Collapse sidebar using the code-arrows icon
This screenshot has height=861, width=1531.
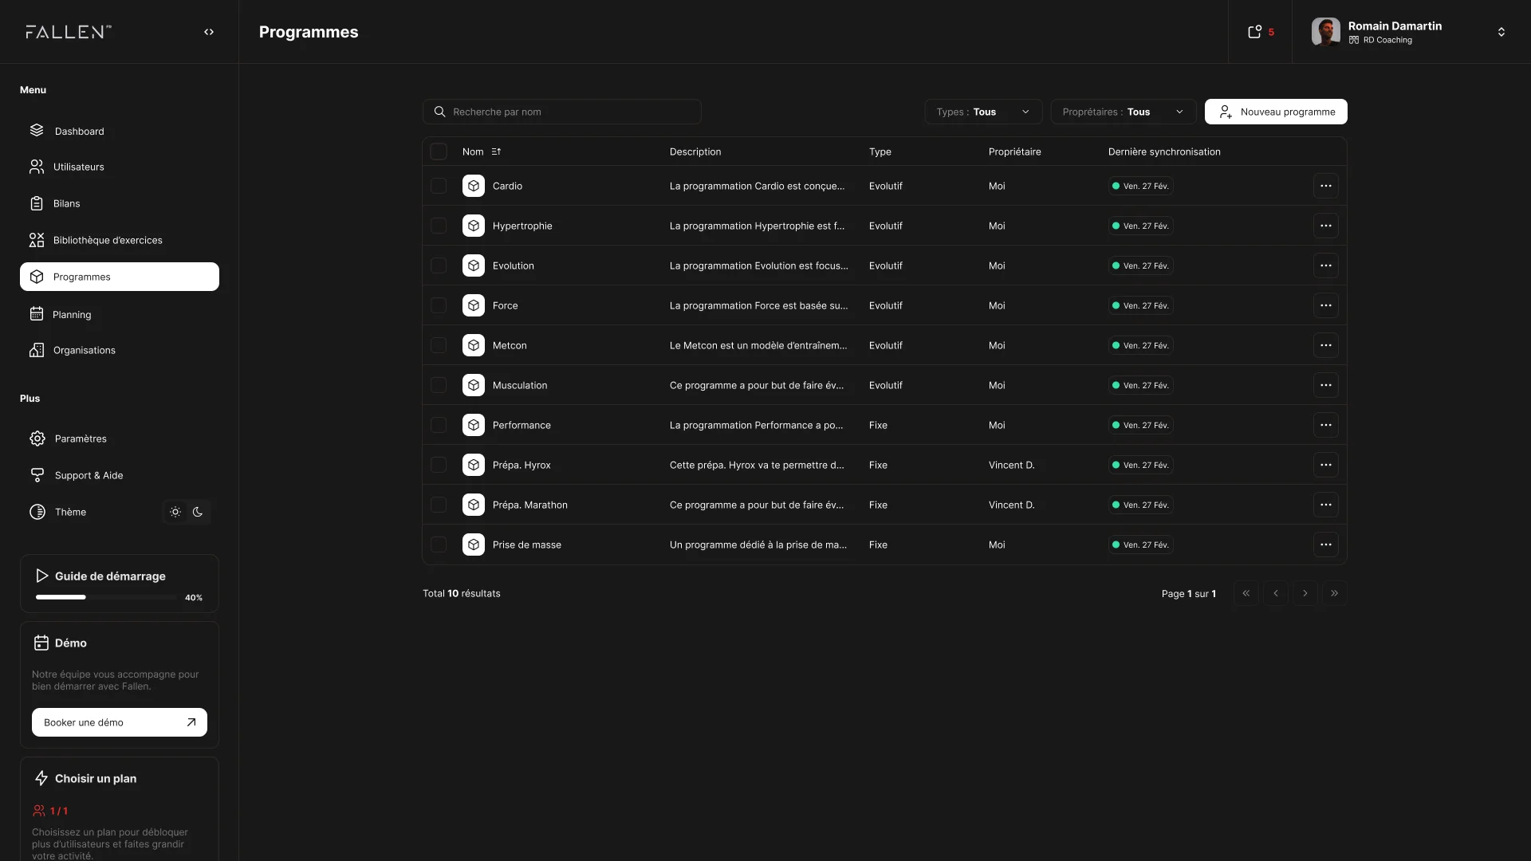(x=209, y=32)
